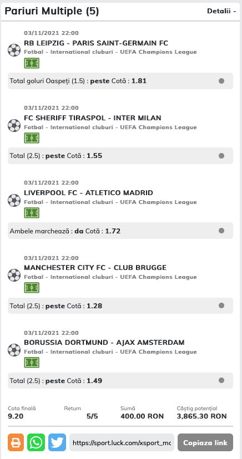The height and width of the screenshot is (459, 242).
Task: Toggle status dot on 1.55 odds selection
Action: coord(221,156)
